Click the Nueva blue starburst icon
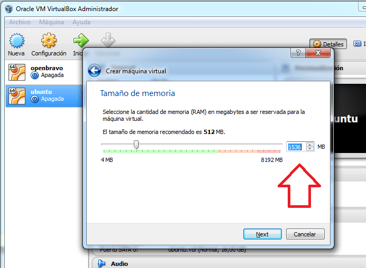Image resolution: width=366 pixels, height=268 pixels. (16, 41)
